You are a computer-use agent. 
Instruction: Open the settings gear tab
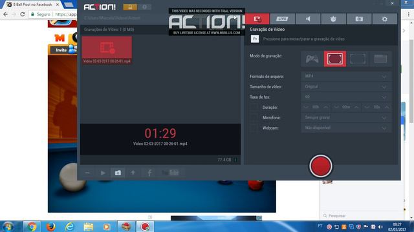384,19
